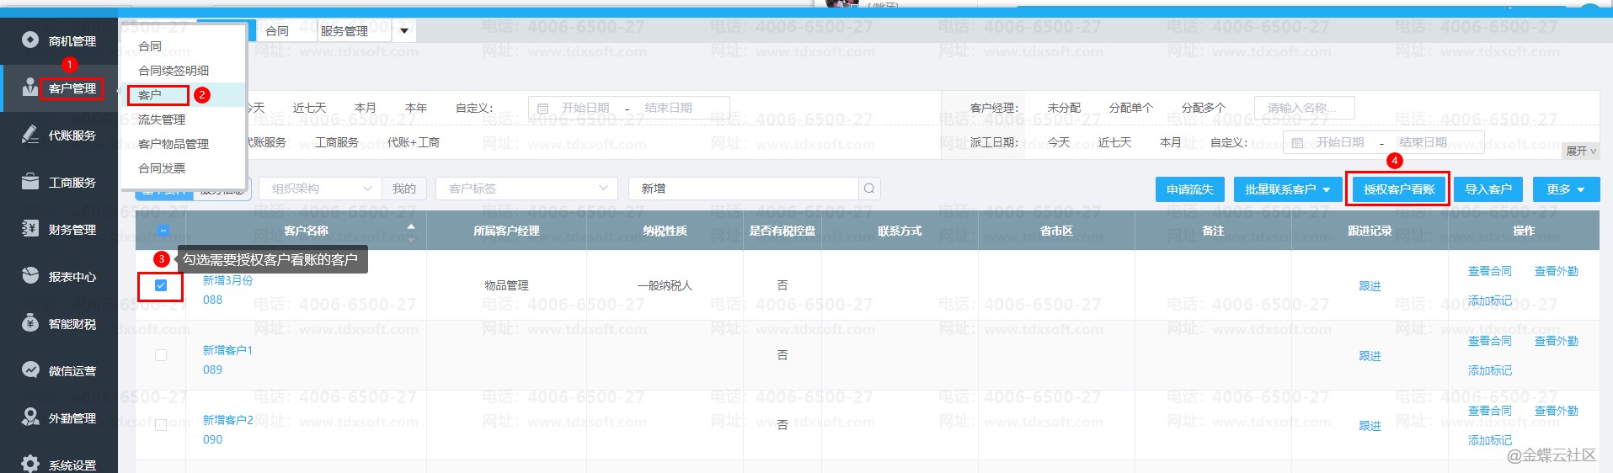
Task: Click the search magnifier icon
Action: pyautogui.click(x=869, y=189)
